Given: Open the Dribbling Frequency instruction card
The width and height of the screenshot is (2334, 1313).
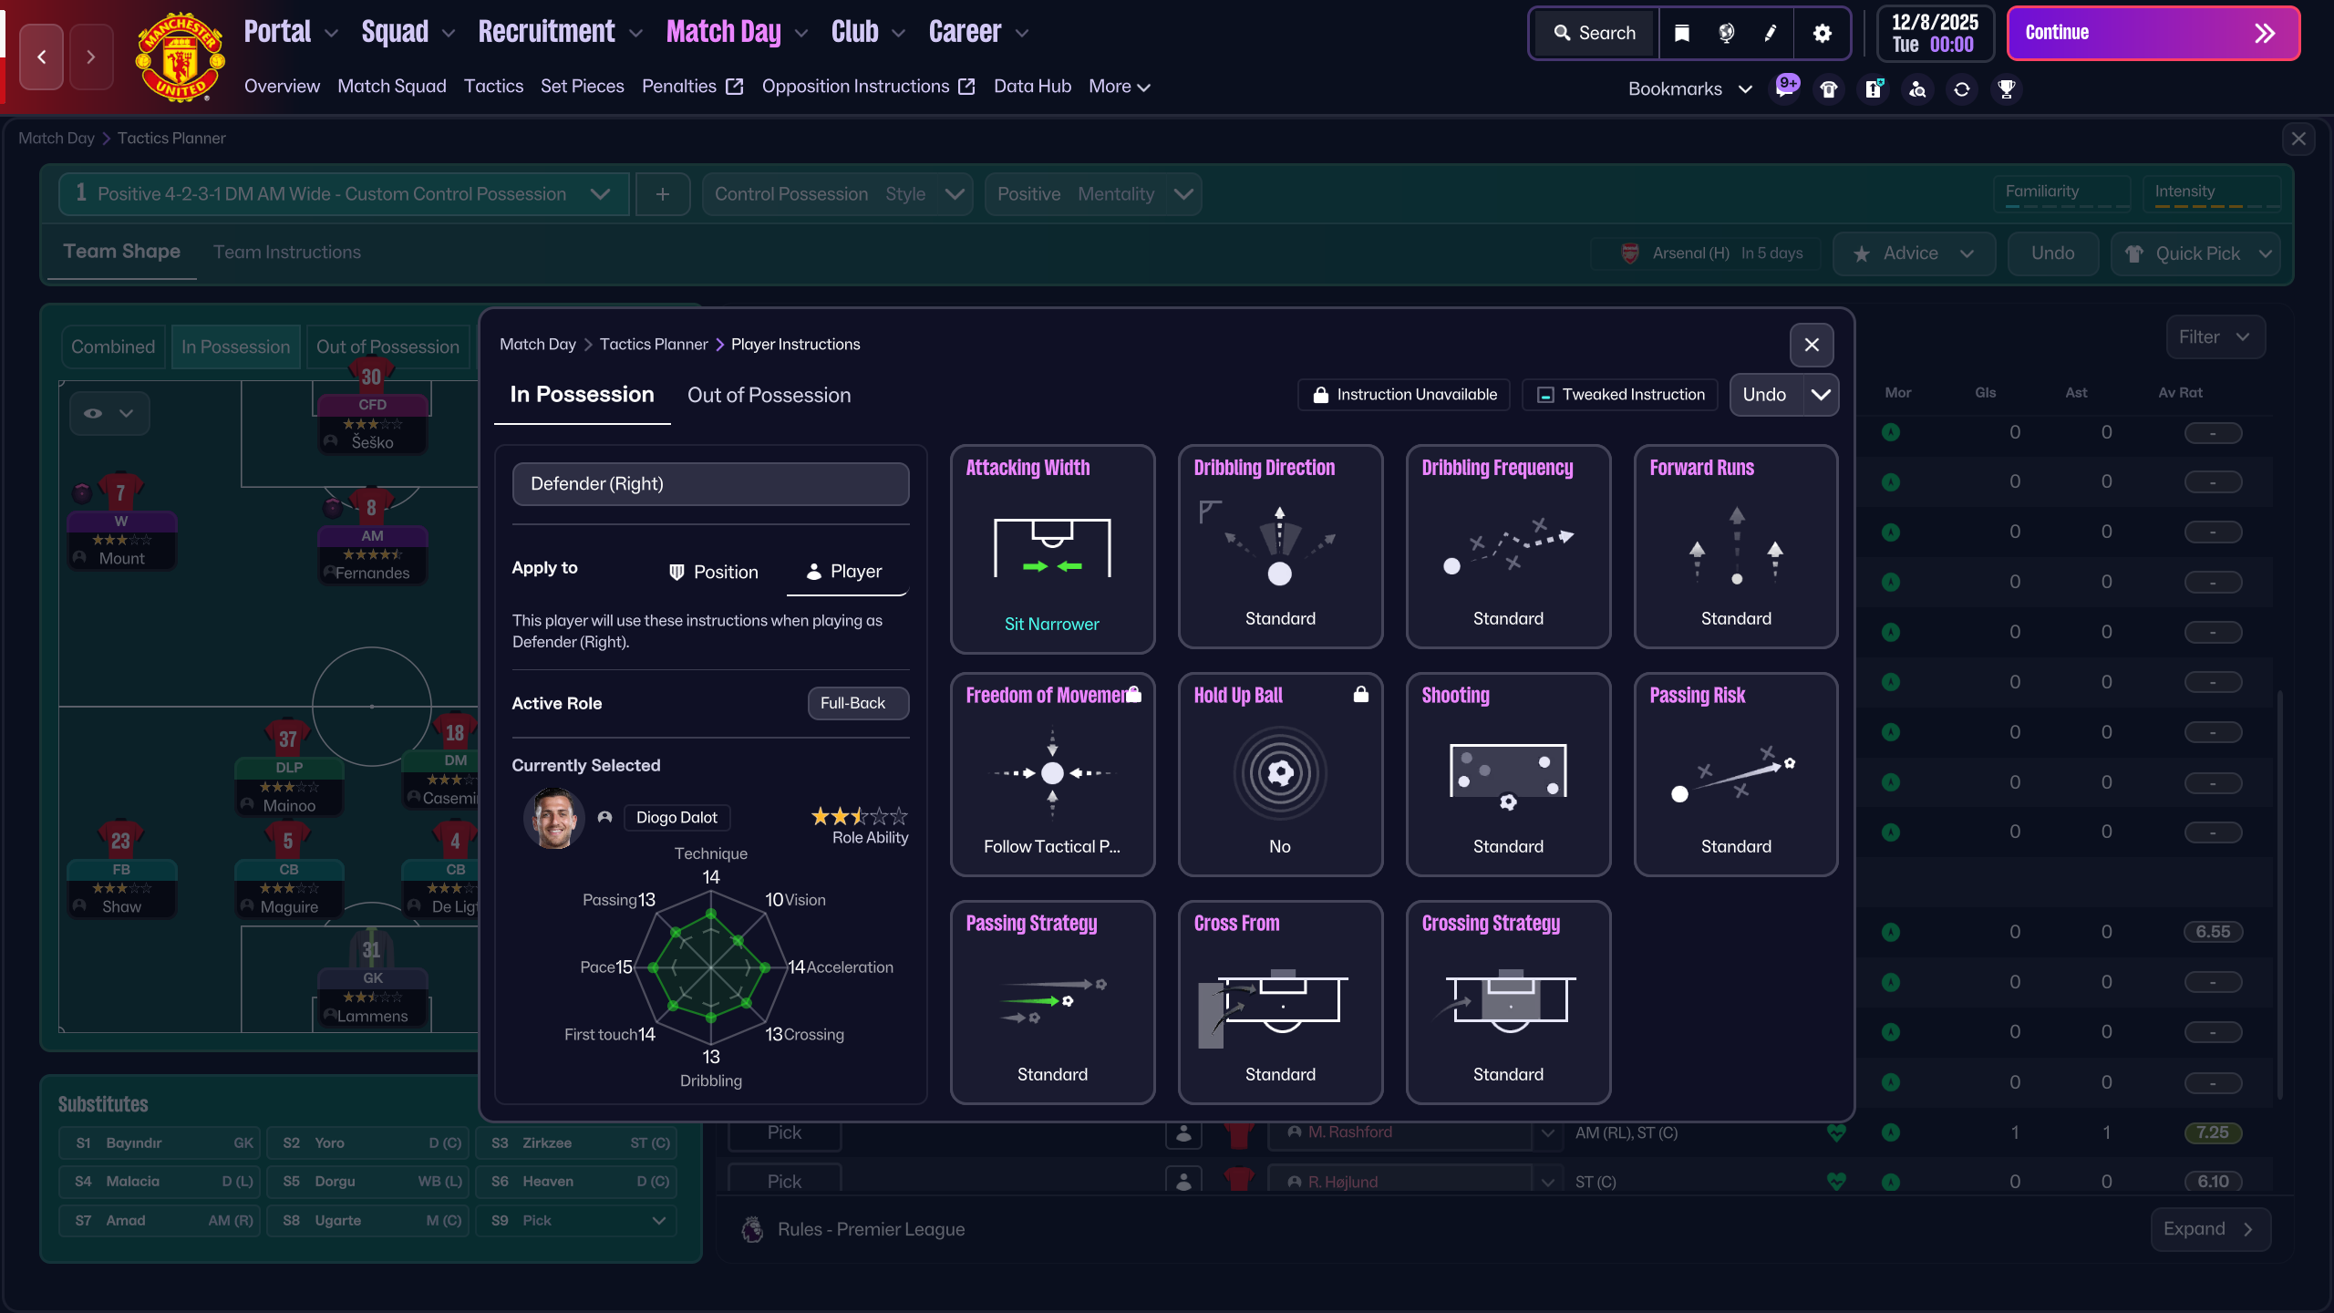Looking at the screenshot, I should point(1508,546).
